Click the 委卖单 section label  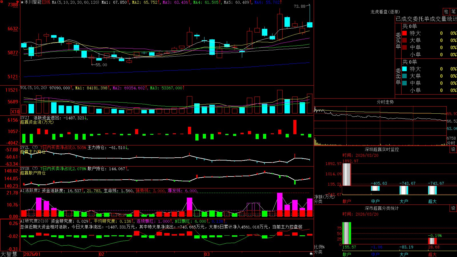click(398, 76)
